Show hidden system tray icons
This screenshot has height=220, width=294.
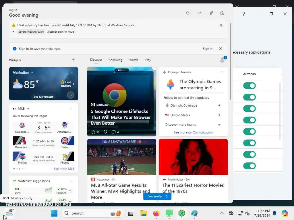[x=222, y=213]
